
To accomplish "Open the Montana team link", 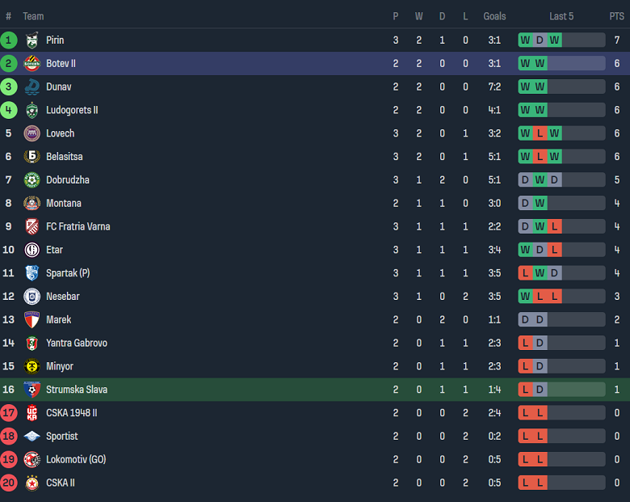I will [x=63, y=204].
